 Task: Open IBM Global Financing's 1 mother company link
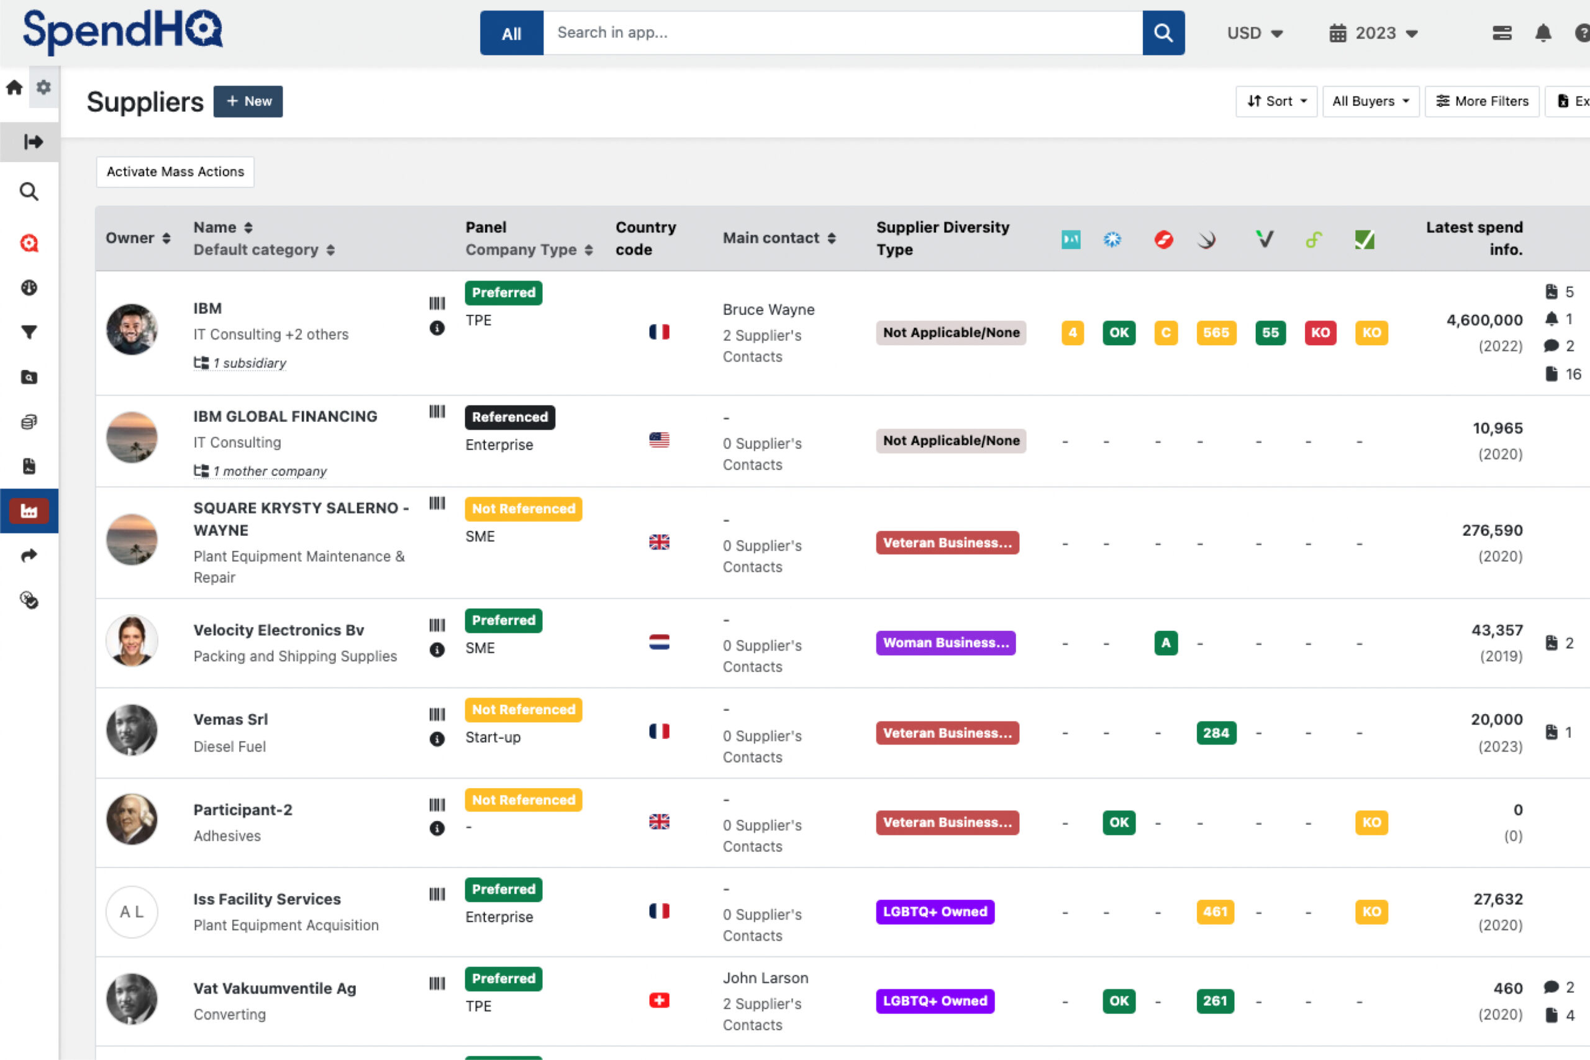pos(260,471)
